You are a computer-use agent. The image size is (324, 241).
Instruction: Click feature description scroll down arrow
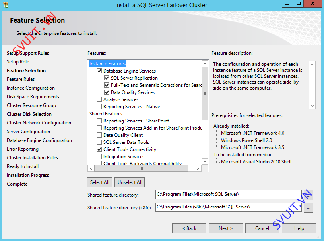[312, 106]
